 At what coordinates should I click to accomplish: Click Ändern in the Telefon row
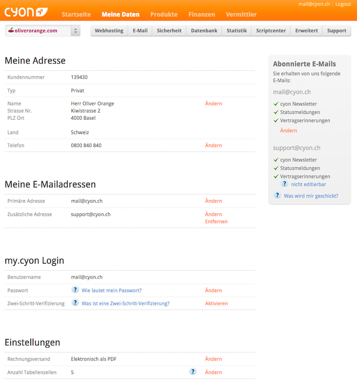(x=213, y=145)
